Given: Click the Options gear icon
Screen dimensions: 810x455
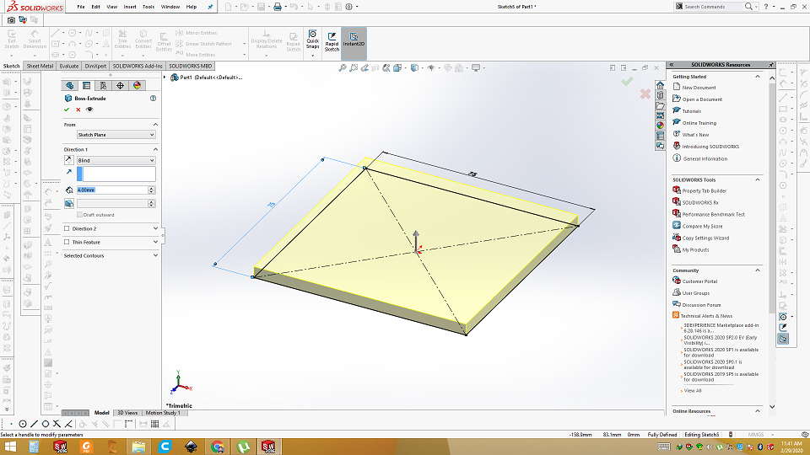Looking at the screenshot, I should click(349, 7).
